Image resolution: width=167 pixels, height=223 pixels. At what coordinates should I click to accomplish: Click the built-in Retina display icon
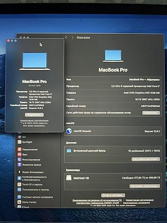[x=69, y=151]
